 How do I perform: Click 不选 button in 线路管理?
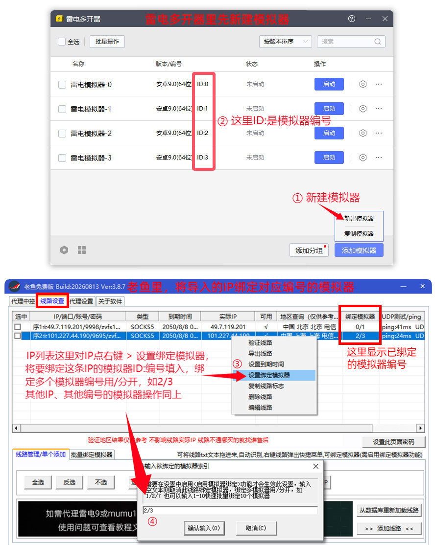101,482
